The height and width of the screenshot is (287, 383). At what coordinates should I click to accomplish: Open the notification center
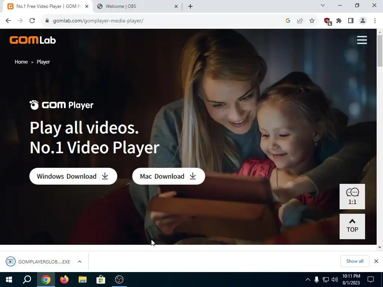pos(371,280)
